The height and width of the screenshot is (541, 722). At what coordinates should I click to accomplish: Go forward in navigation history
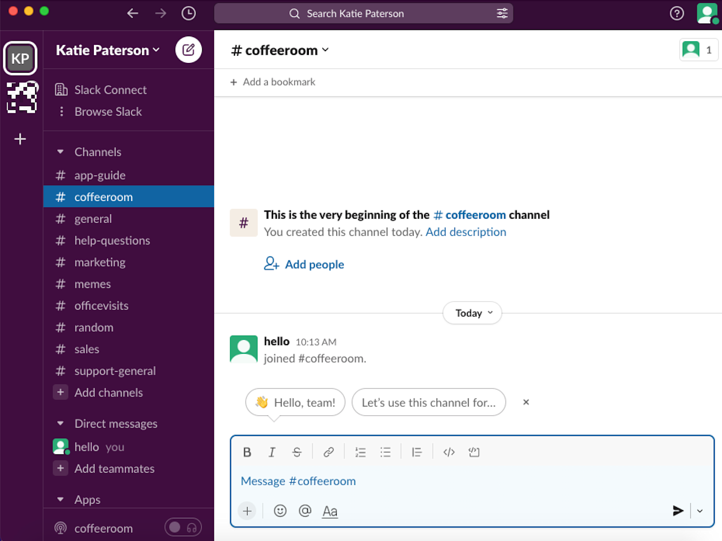160,13
